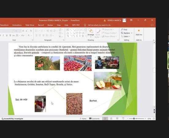Click Find in Editing group

[124, 29]
